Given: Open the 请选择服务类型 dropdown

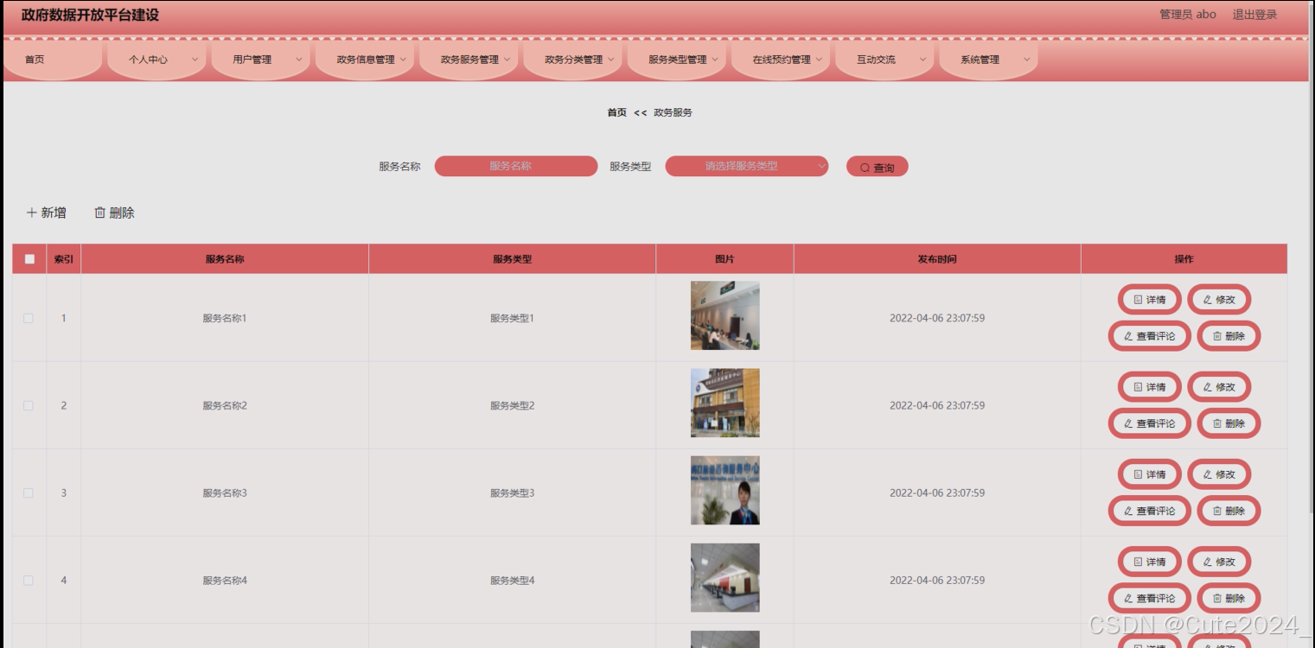Looking at the screenshot, I should coord(746,166).
